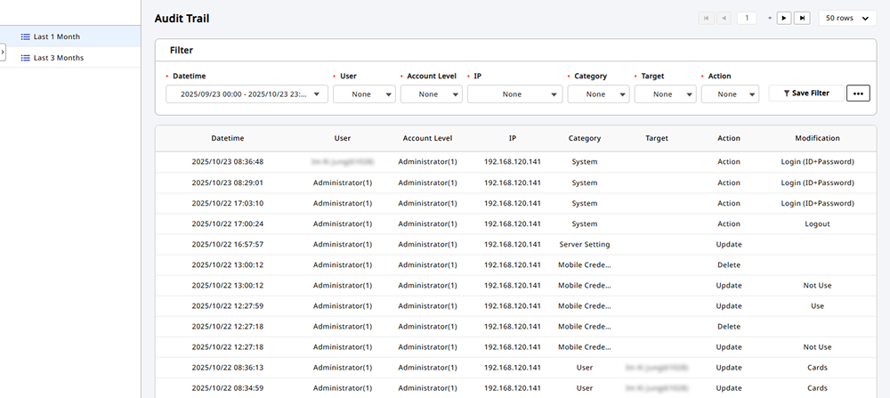Go to the next page arrow
The image size is (890, 398).
point(784,18)
